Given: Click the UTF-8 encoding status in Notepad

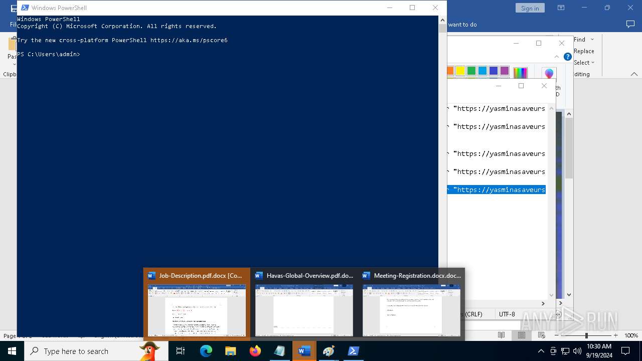Looking at the screenshot, I should click(x=507, y=314).
